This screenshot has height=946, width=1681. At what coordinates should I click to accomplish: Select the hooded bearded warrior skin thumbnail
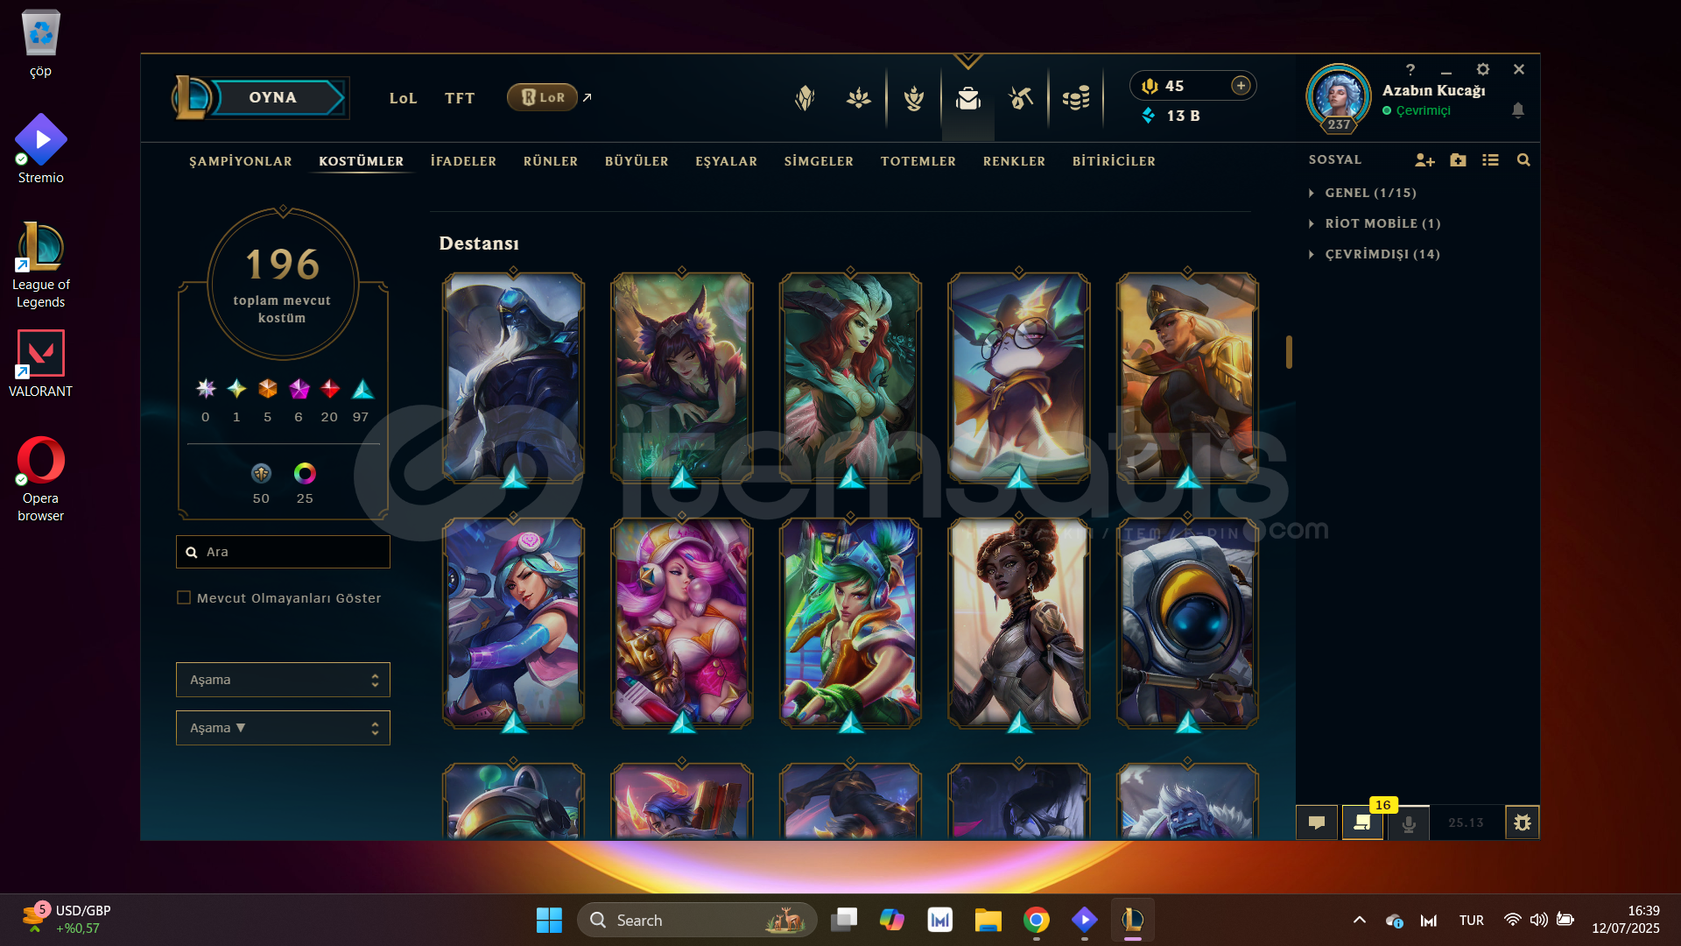pyautogui.click(x=513, y=378)
